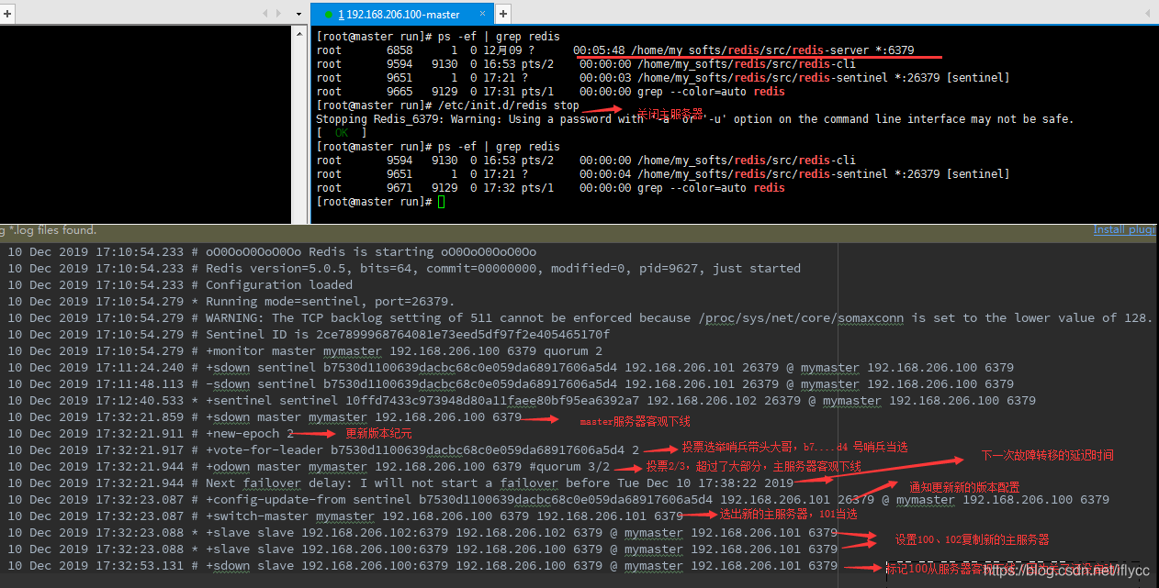This screenshot has height=588, width=1159.
Task: Click 'Redis is starting' log line
Action: pyautogui.click(x=272, y=251)
